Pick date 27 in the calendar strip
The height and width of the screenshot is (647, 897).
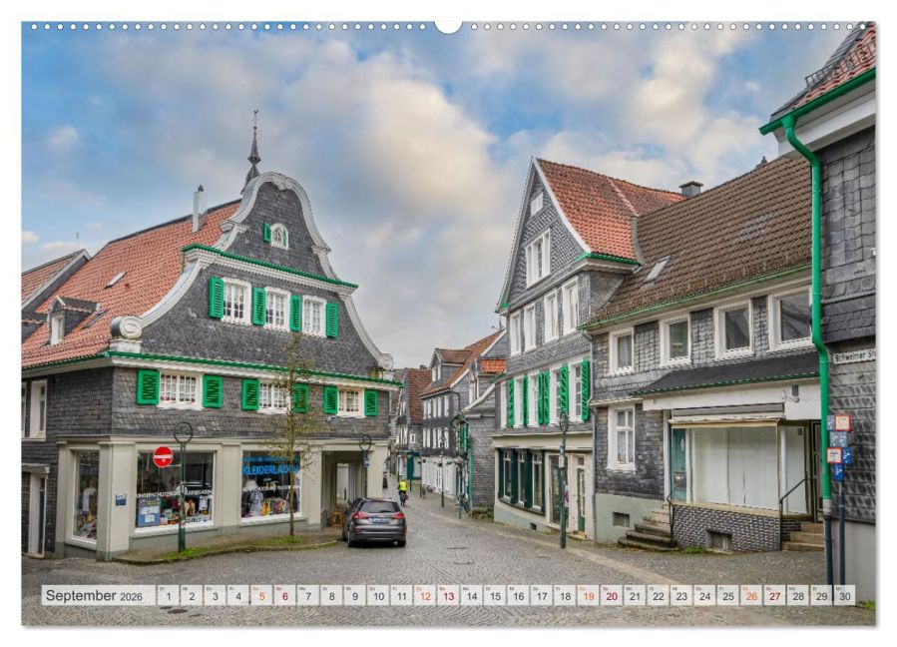[774, 596]
